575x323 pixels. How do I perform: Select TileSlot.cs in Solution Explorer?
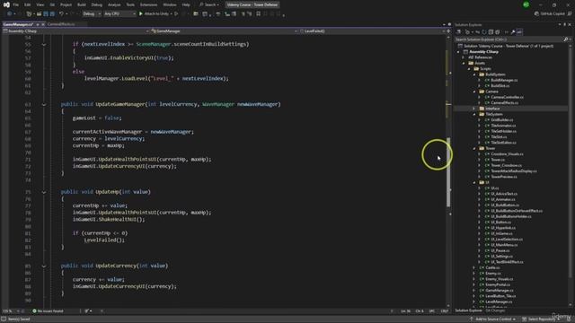pos(499,137)
